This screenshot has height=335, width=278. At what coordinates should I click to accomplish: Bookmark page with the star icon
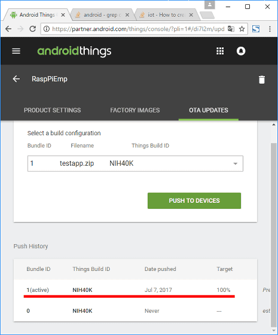[242, 29]
